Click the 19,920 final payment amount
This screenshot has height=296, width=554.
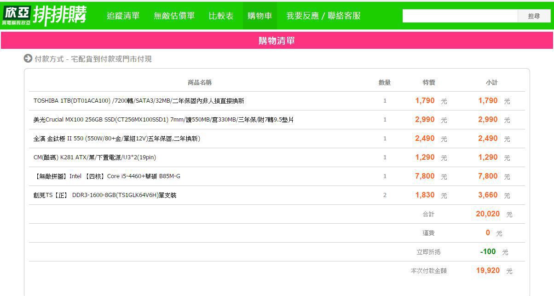coord(488,270)
